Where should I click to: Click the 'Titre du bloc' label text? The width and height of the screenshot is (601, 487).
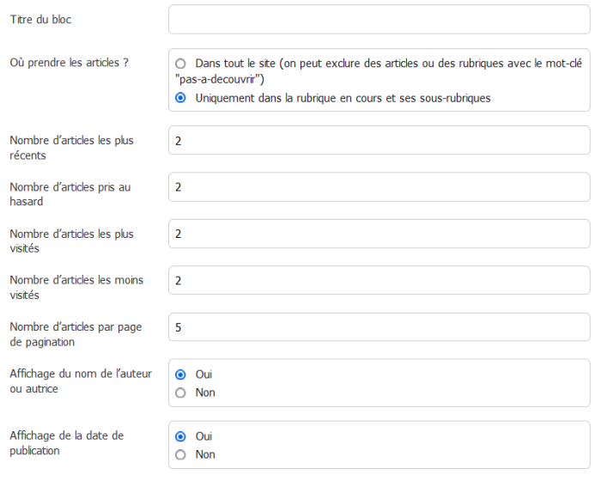click(40, 19)
